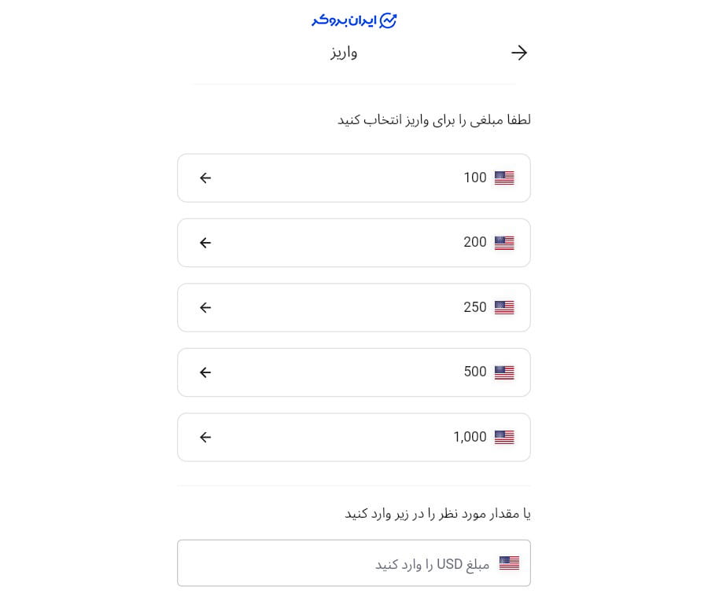
Task: Click the left arrow in the 200 row
Action: pos(205,242)
